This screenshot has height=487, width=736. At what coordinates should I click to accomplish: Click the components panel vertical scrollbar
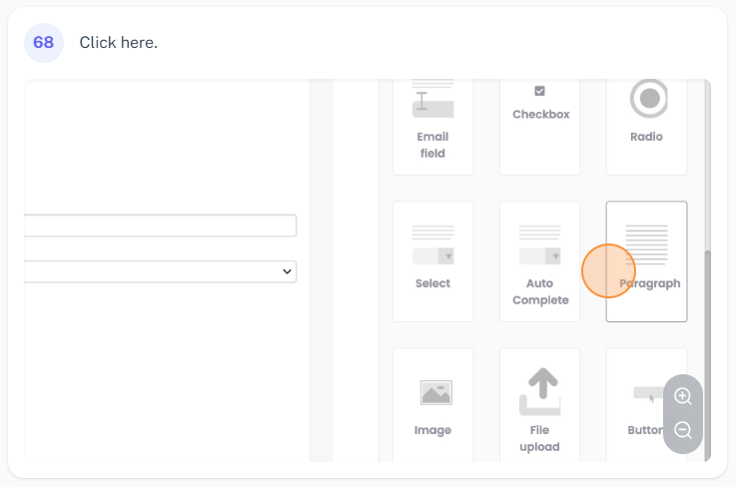pyautogui.click(x=708, y=349)
